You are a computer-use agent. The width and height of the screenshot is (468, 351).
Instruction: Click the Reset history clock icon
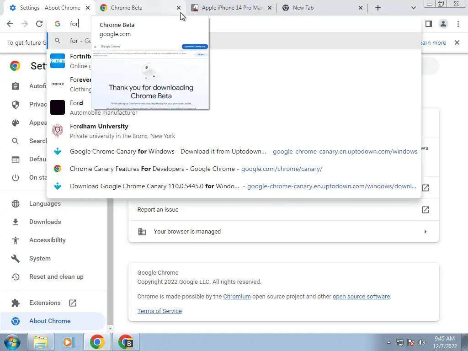click(16, 277)
